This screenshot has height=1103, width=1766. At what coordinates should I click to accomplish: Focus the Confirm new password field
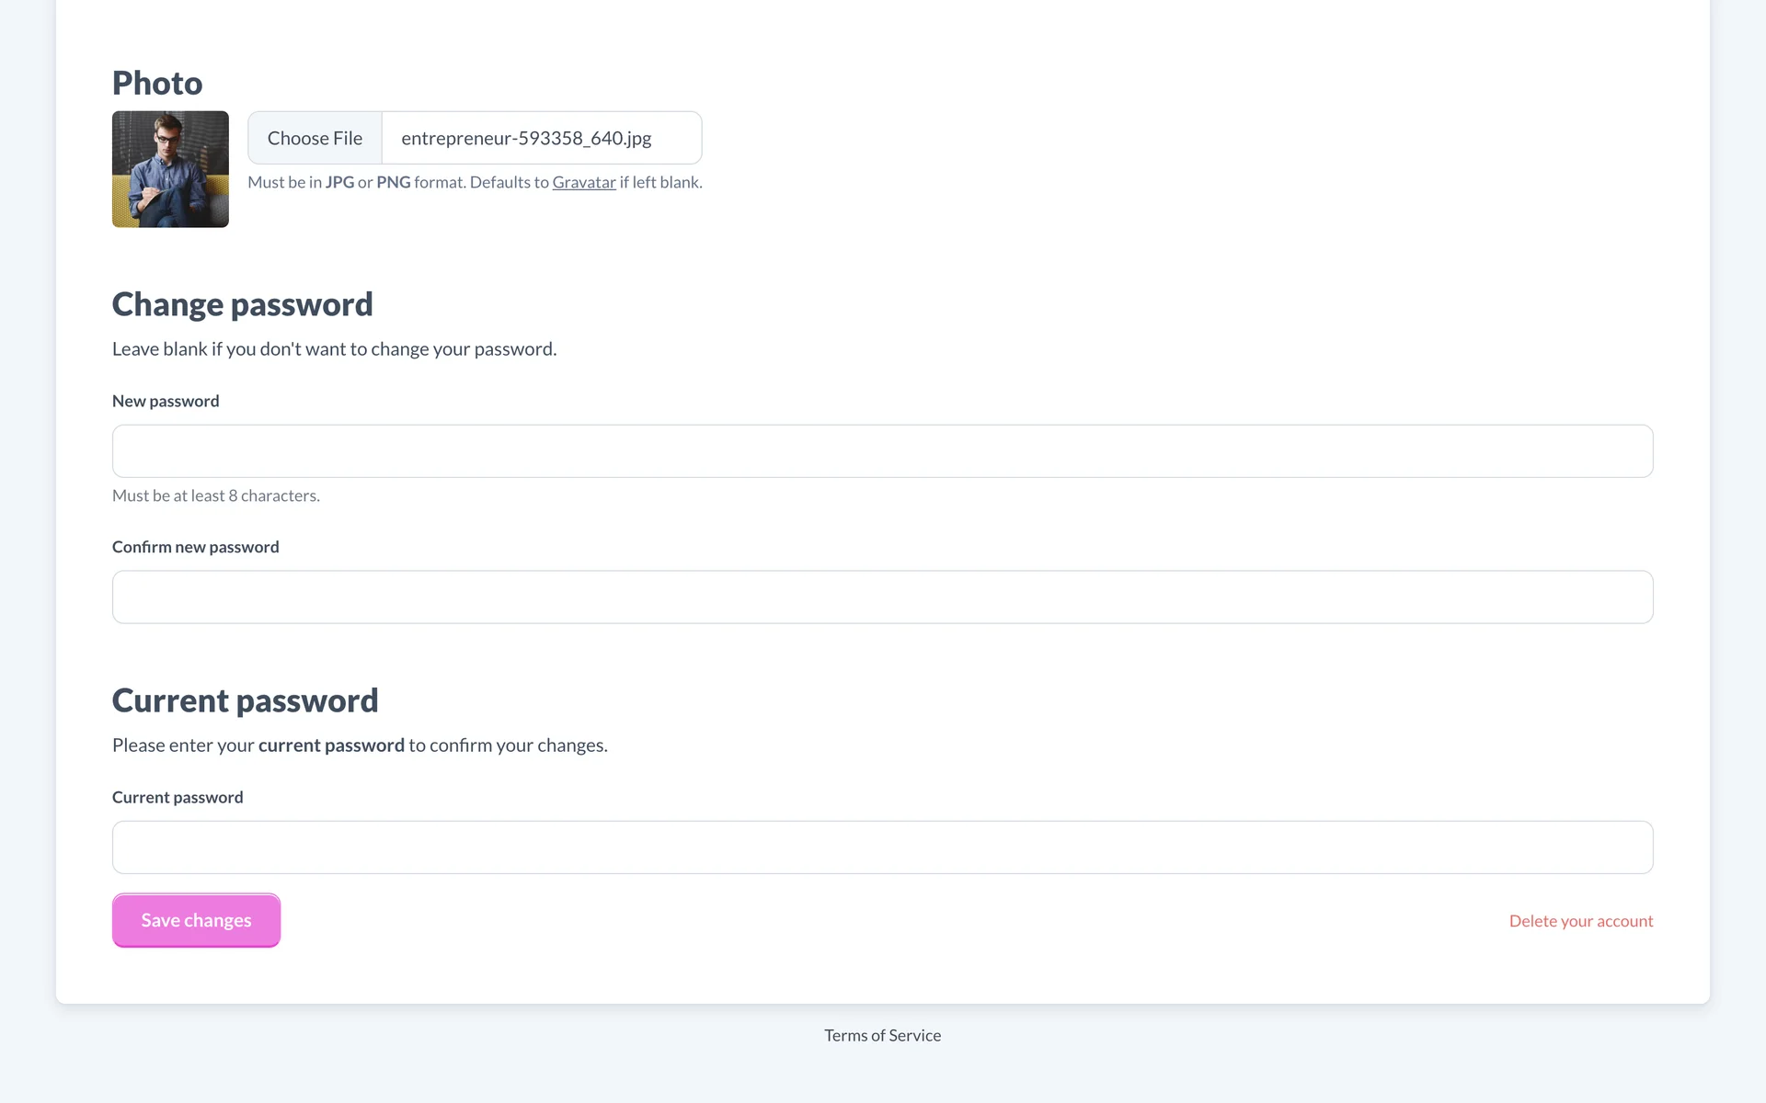tap(882, 597)
